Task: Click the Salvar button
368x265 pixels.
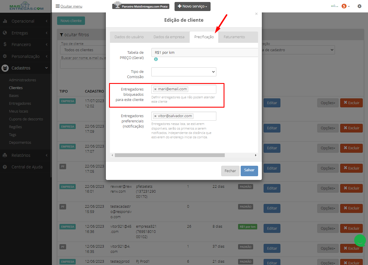Action: coord(249,171)
